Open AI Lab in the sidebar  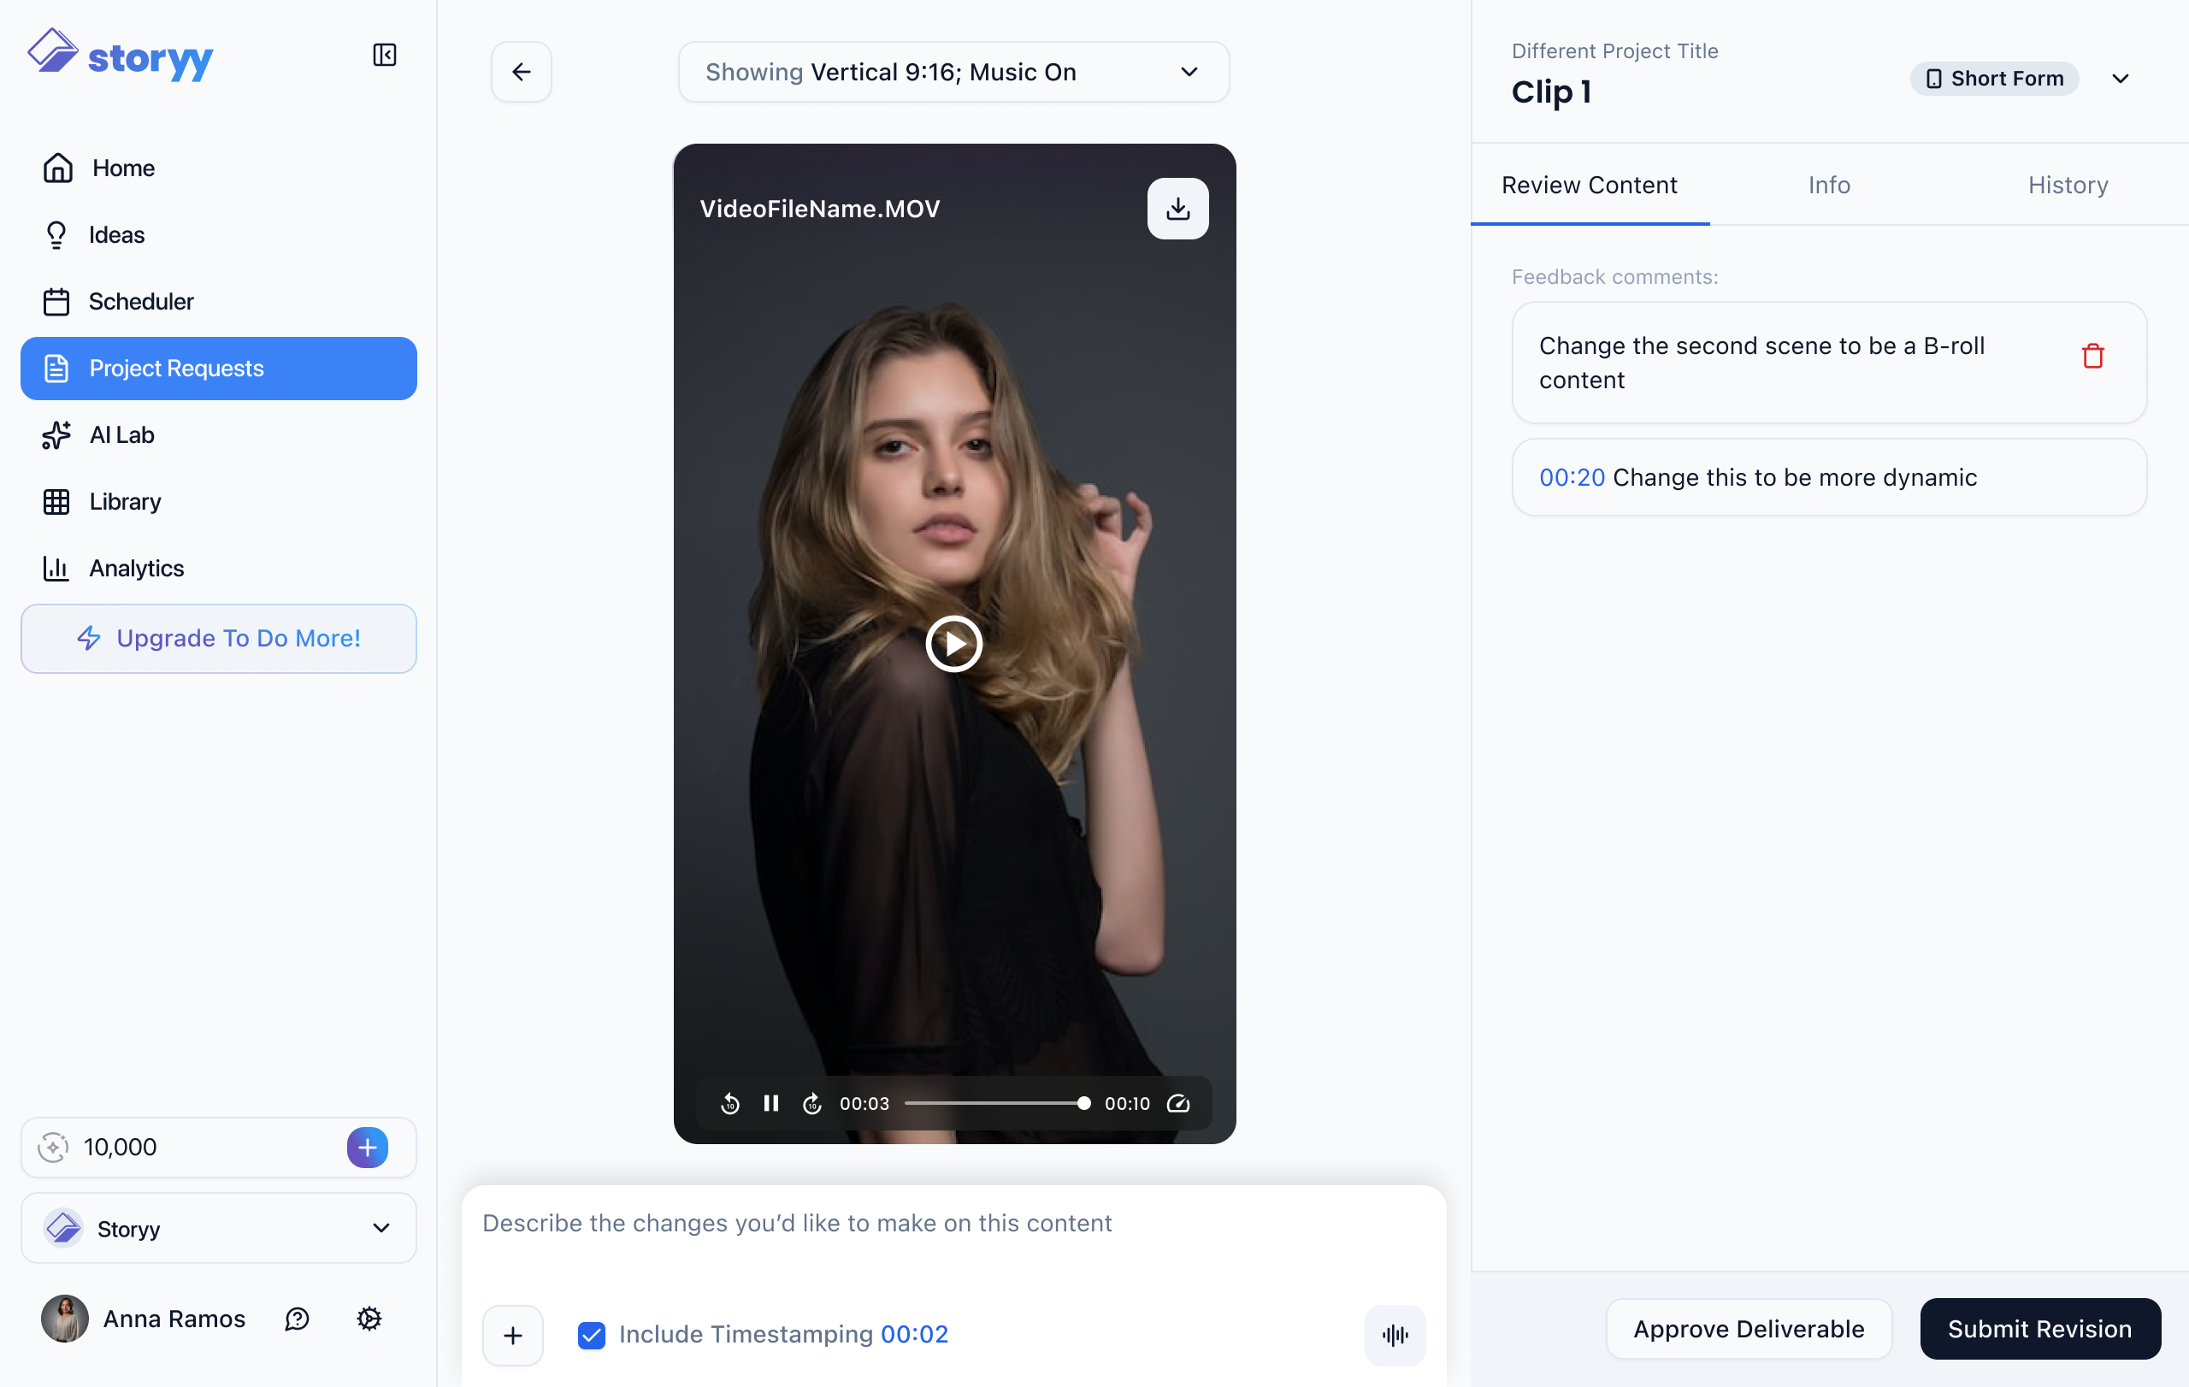pyautogui.click(x=218, y=434)
